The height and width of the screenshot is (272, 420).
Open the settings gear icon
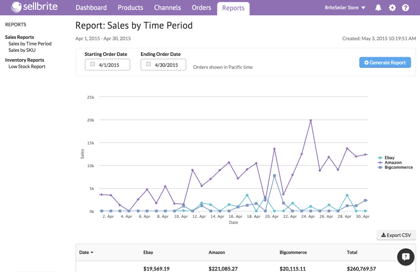point(392,8)
